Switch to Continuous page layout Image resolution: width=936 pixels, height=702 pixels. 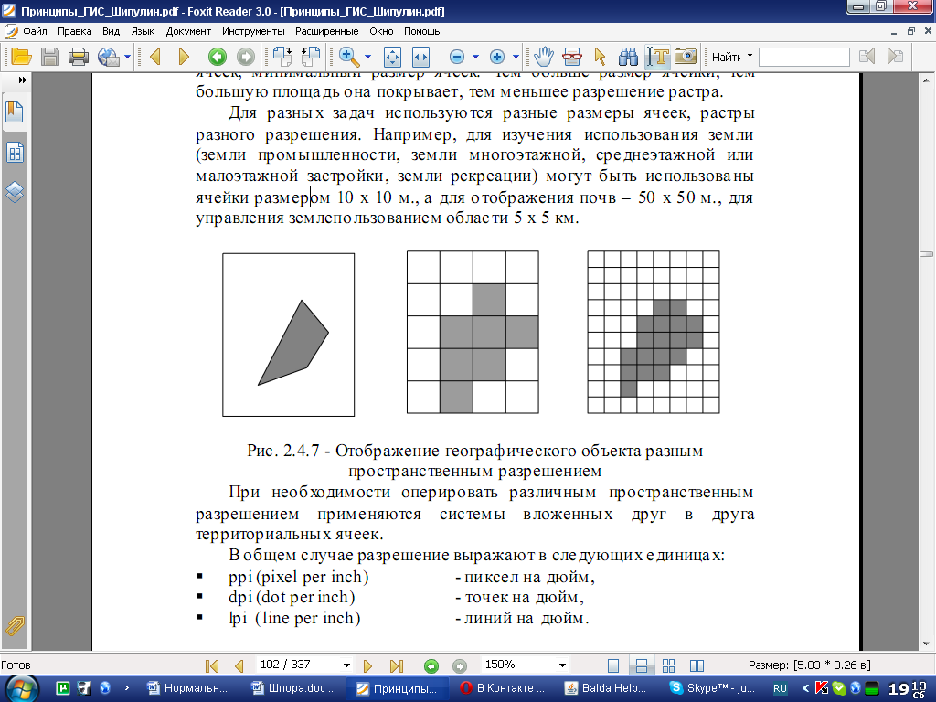pos(642,665)
